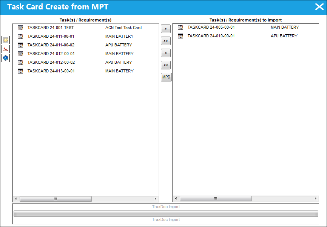Select TASKCARD 24-011-00-02 in the left list
Viewport: 327px width, 227px height.
pos(51,45)
